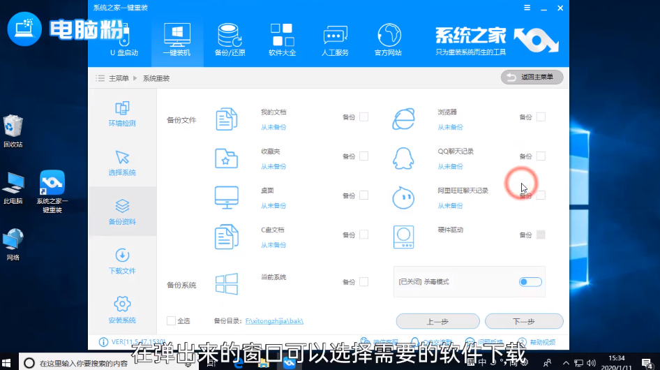Screen dimensions: 660x370
Task: Check the 备份 box for 我的文档
Action: (364, 117)
